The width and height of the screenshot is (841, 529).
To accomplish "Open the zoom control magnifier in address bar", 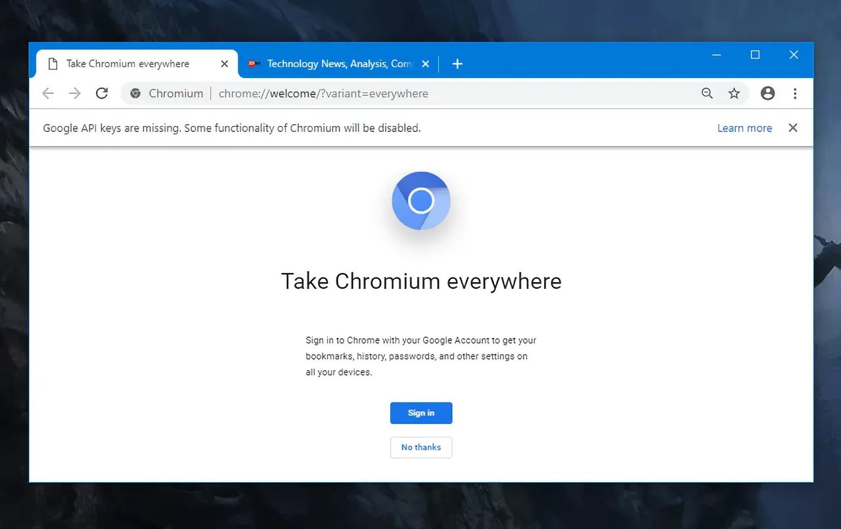I will (x=706, y=93).
